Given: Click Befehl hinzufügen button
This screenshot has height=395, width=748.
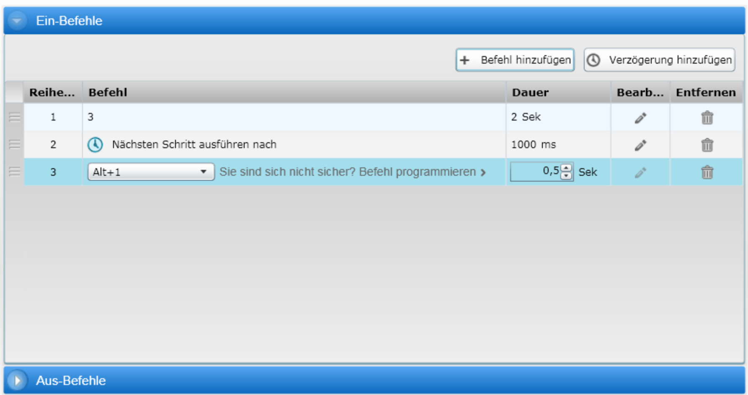Looking at the screenshot, I should click(515, 60).
